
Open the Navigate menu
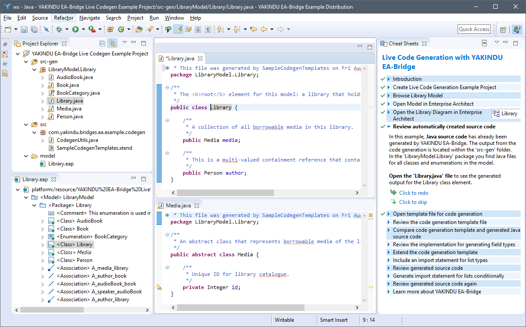click(89, 18)
